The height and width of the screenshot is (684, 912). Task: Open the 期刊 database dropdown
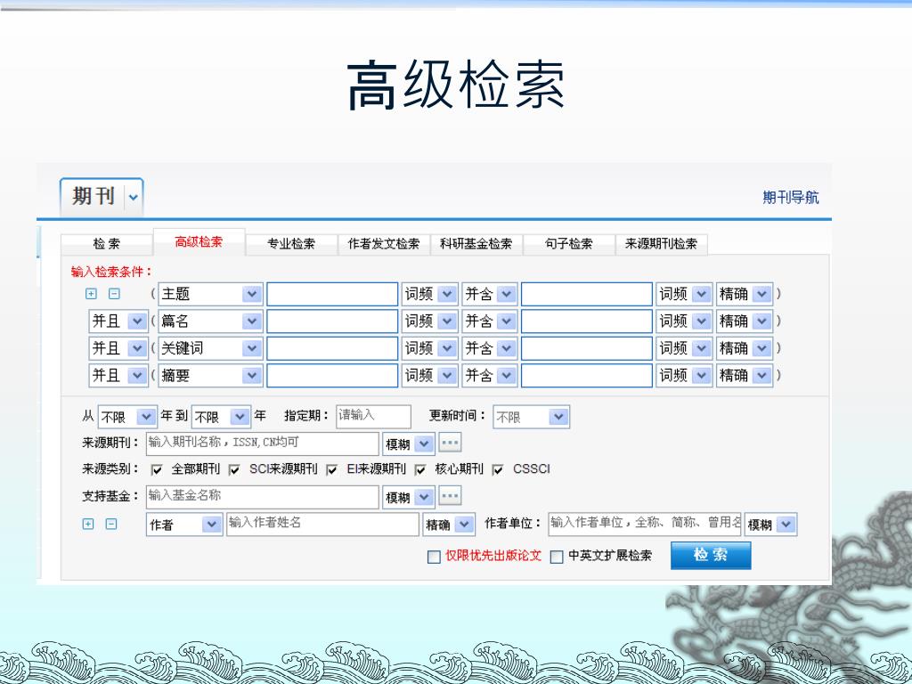click(134, 197)
